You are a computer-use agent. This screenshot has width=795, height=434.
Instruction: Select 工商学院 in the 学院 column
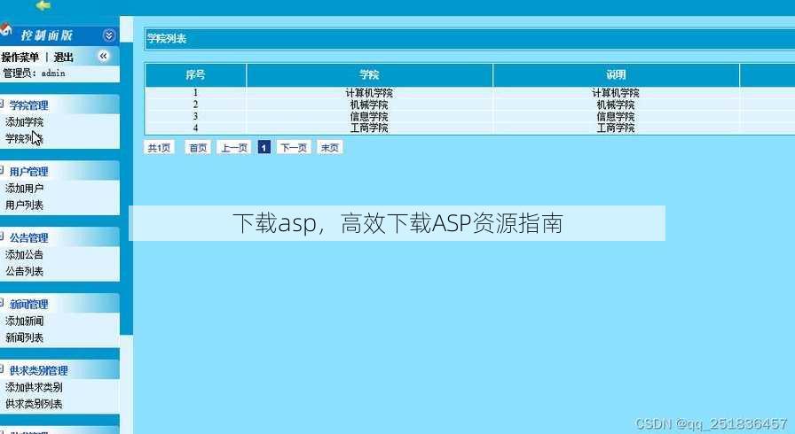(369, 128)
